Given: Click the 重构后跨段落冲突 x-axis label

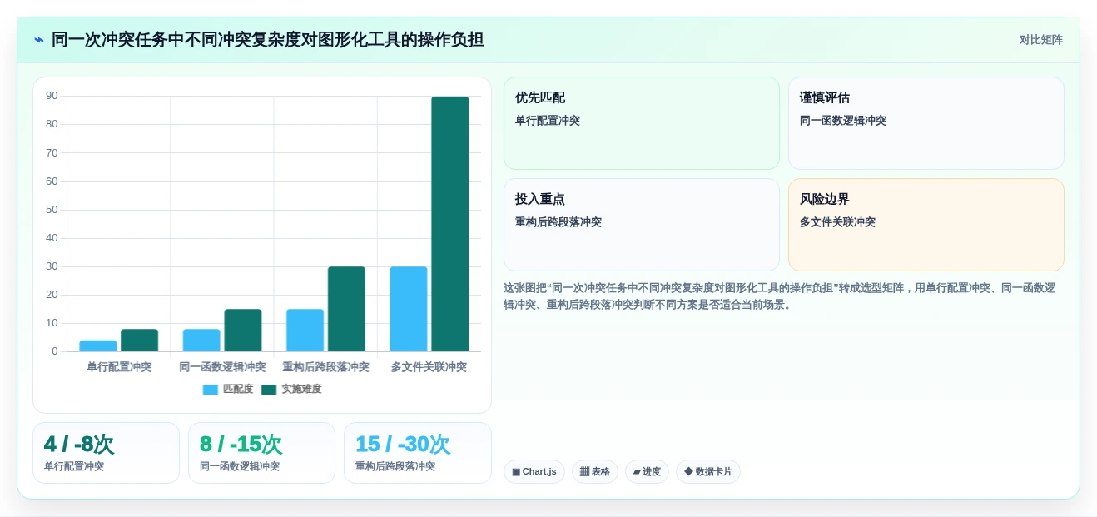Looking at the screenshot, I should pyautogui.click(x=325, y=367).
